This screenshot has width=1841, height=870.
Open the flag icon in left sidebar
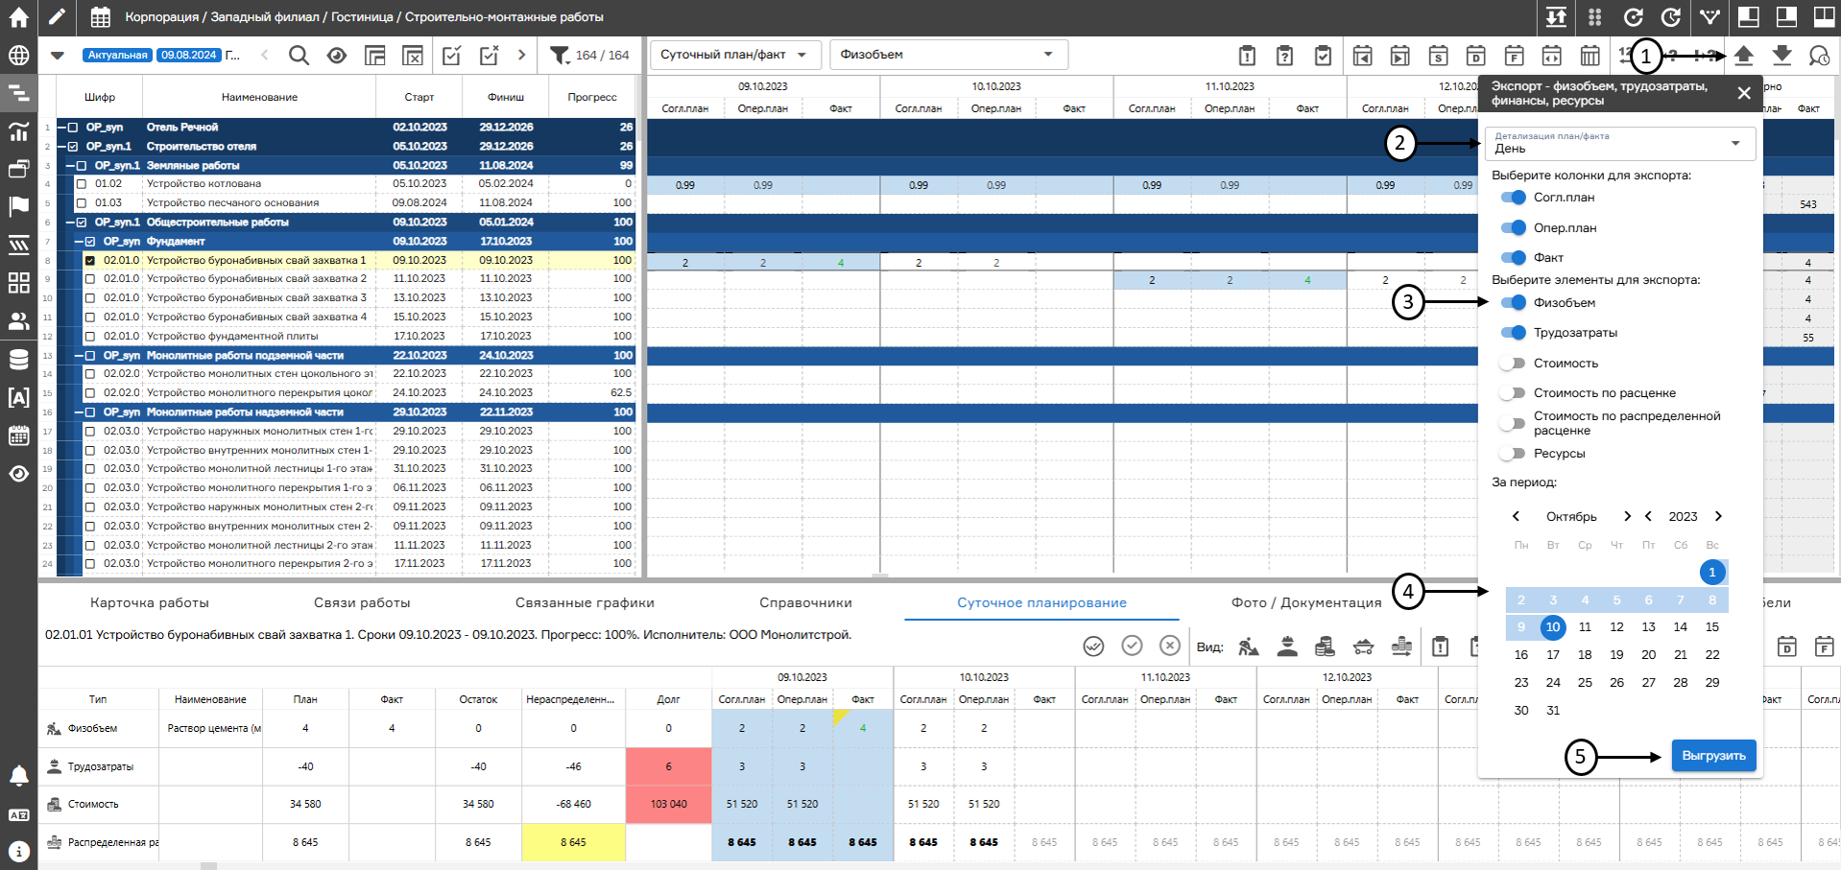tap(18, 206)
